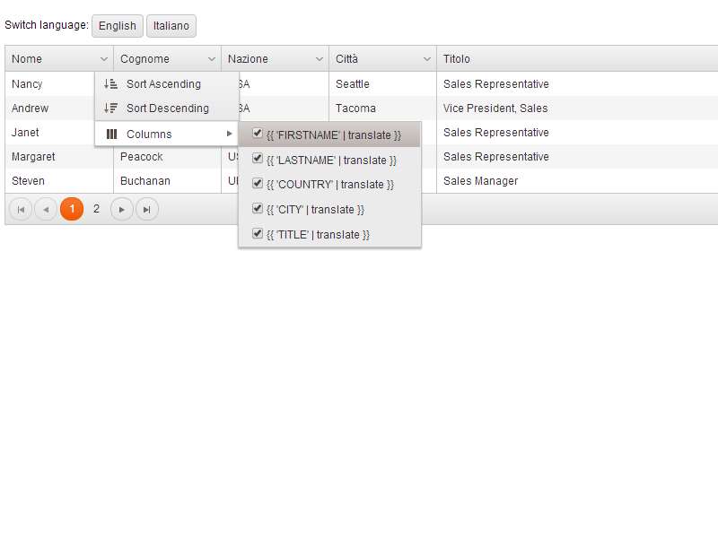The image size is (718, 538).
Task: Open the Città column menu dropdown
Action: (427, 59)
